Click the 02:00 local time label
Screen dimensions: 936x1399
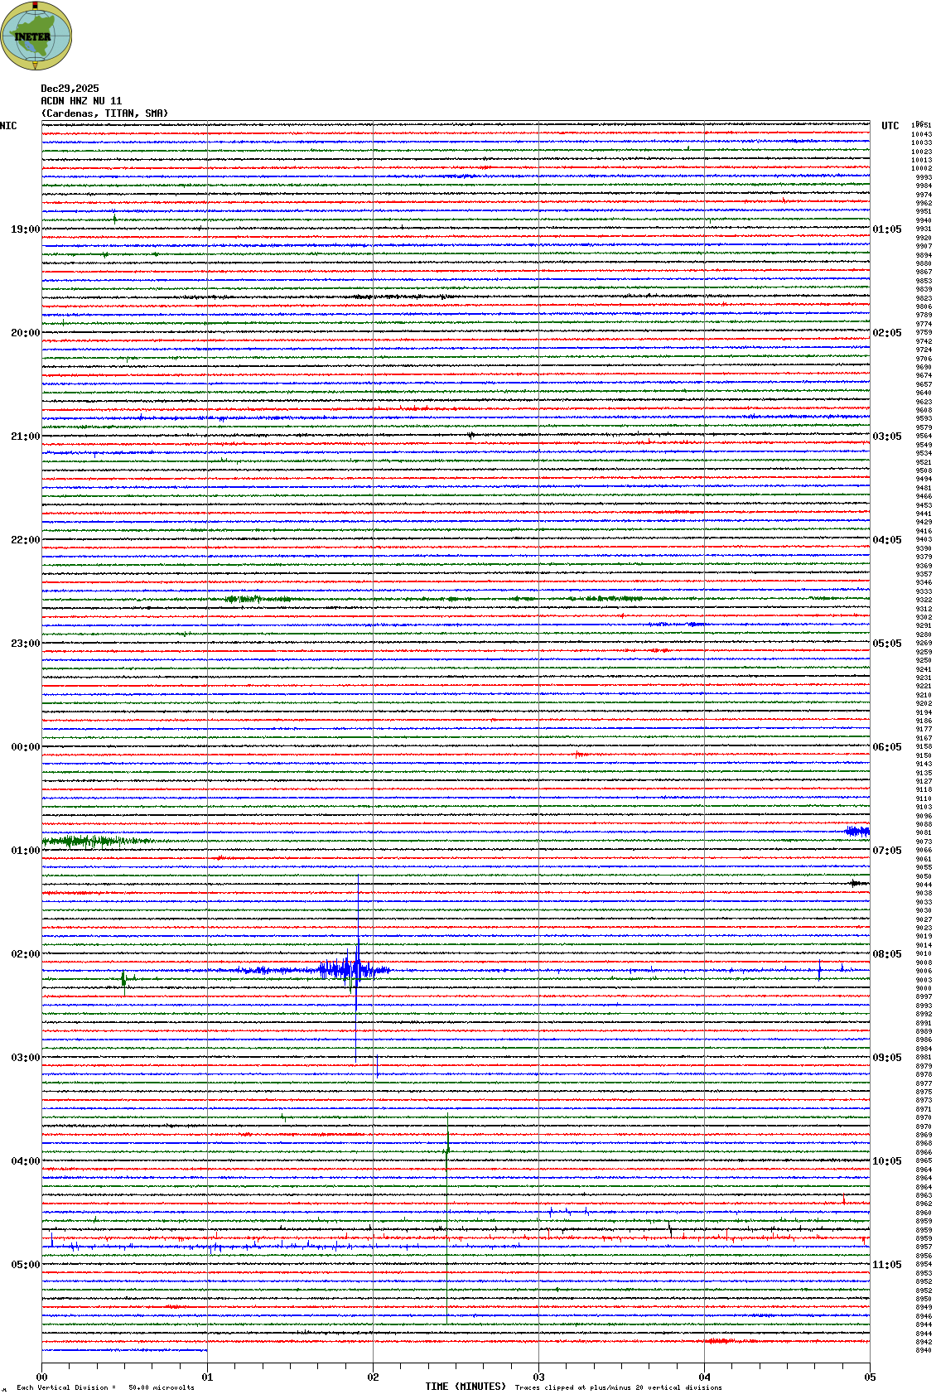pyautogui.click(x=25, y=954)
